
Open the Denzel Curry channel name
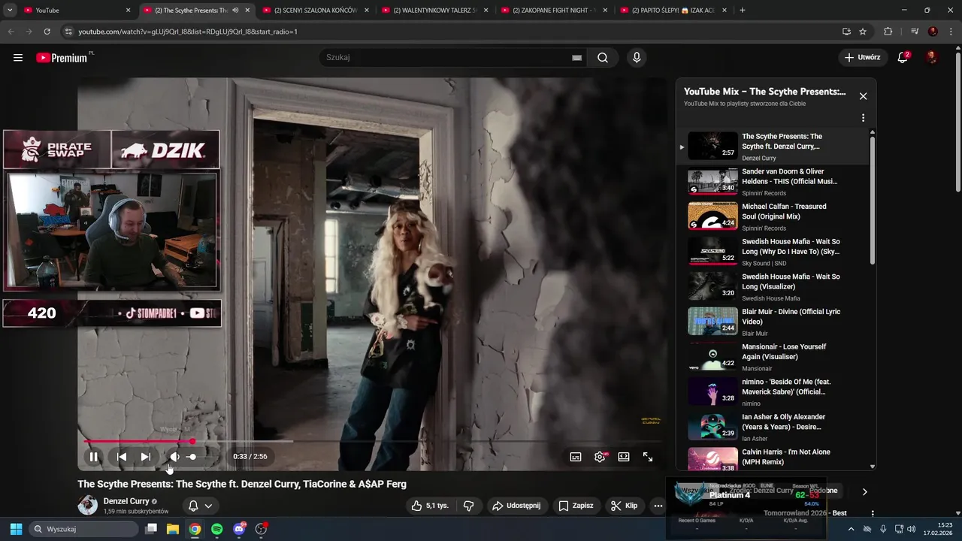pyautogui.click(x=126, y=501)
